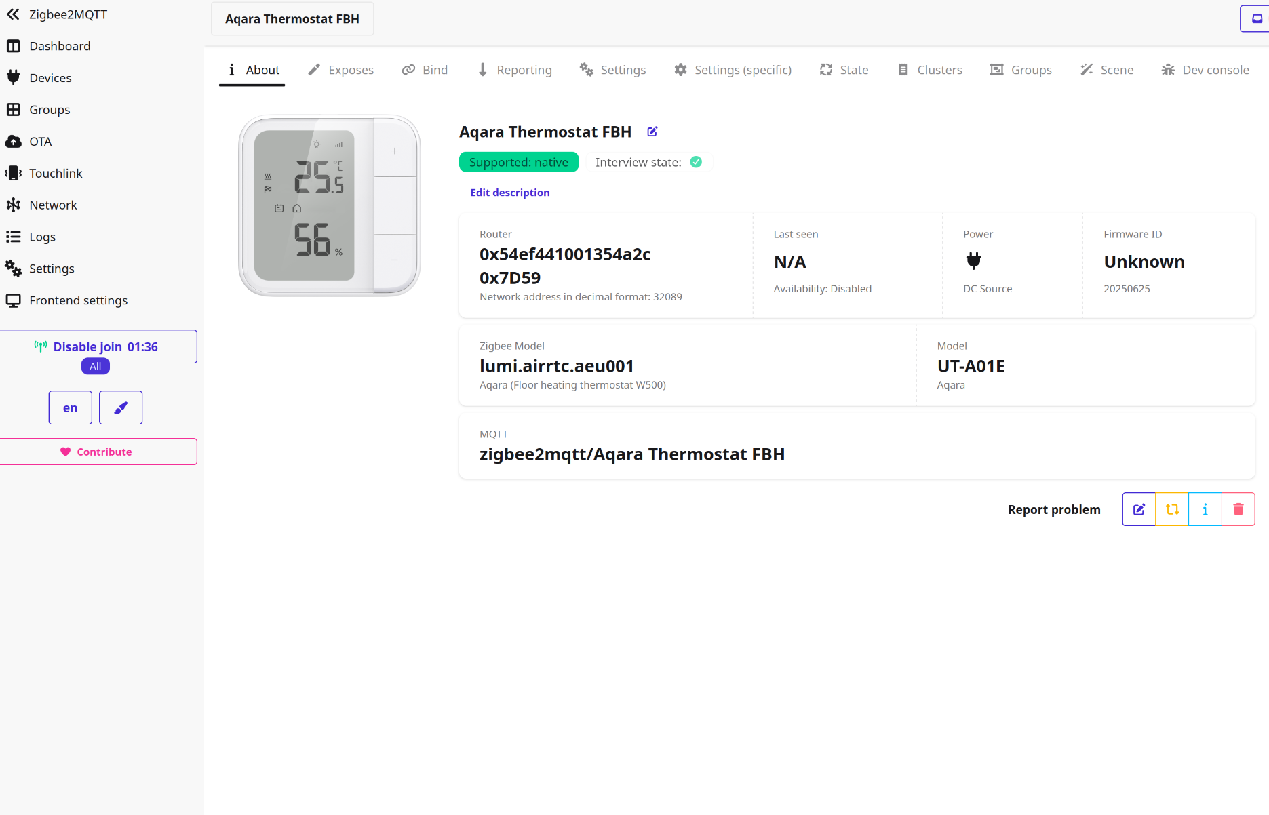
Task: Switch to the Exposes tab
Action: [340, 70]
